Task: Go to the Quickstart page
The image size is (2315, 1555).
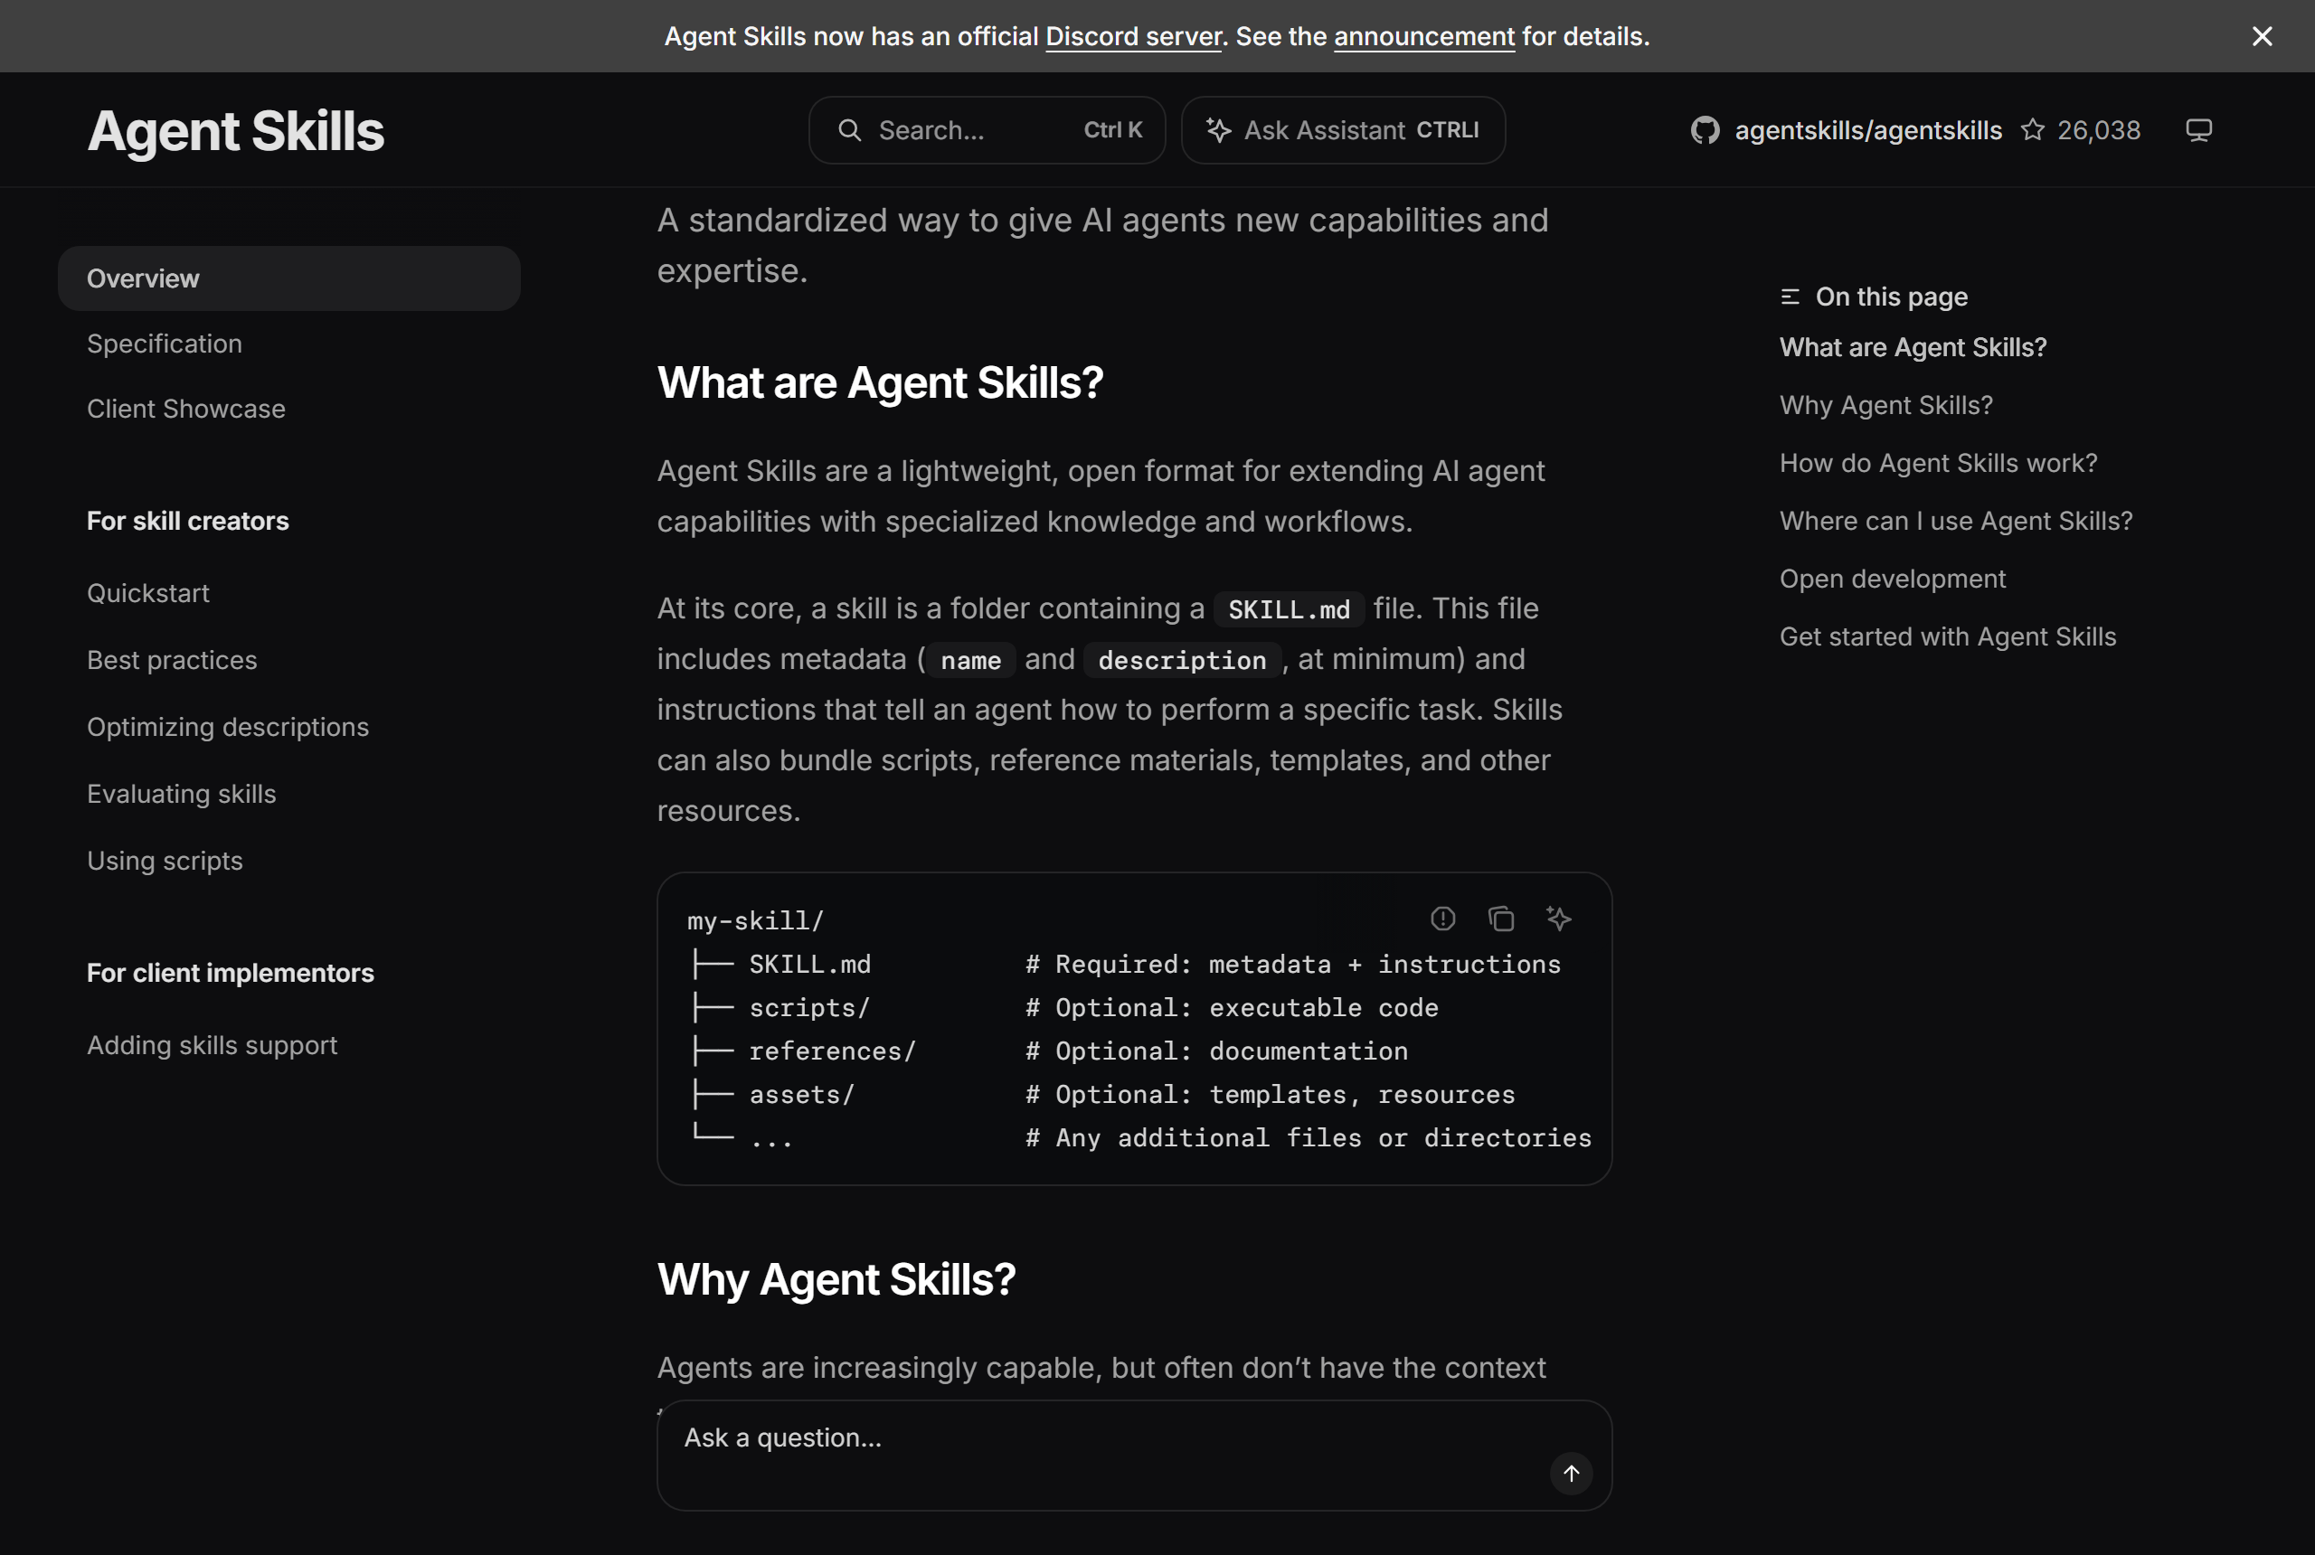Action: [x=147, y=593]
